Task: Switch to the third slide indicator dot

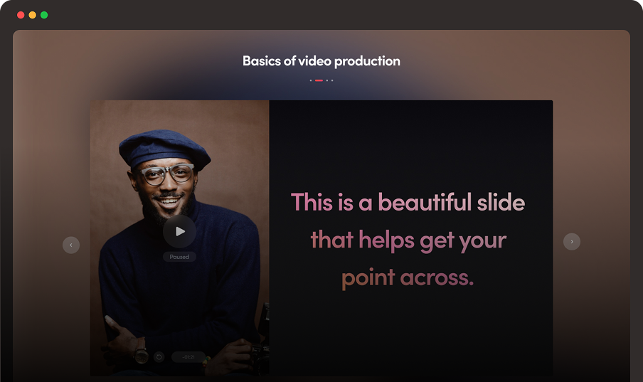Action: pyautogui.click(x=327, y=80)
